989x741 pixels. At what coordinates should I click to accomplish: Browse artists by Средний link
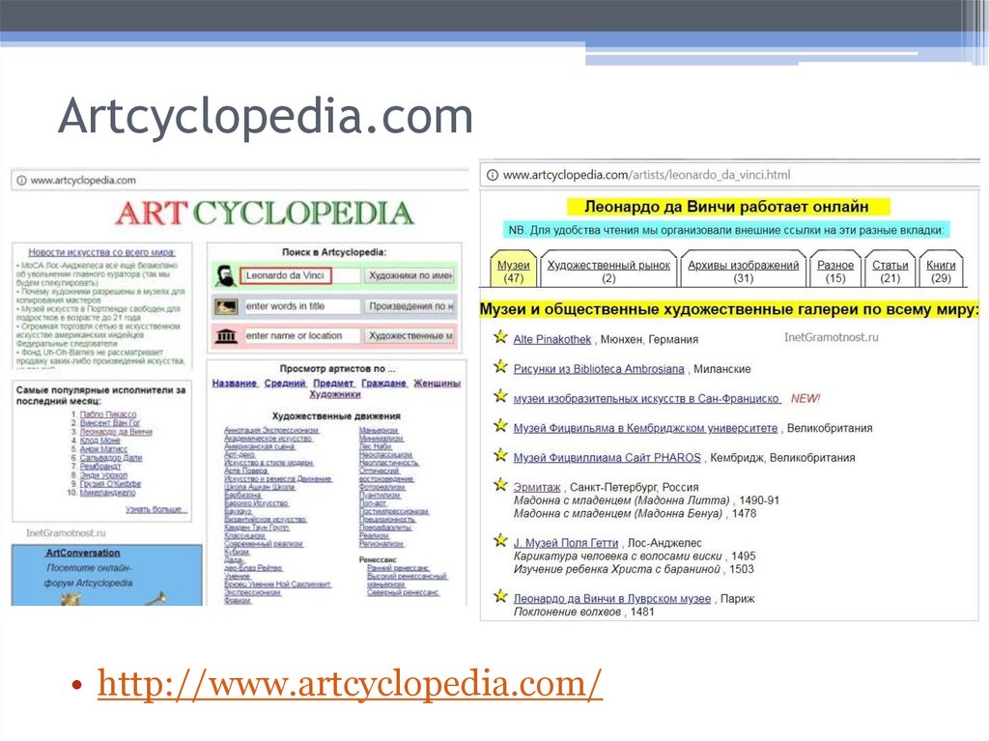point(285,384)
